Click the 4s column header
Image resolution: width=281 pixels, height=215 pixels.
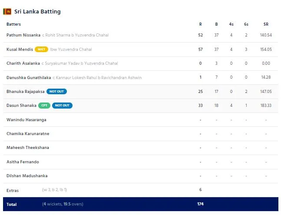[231, 24]
